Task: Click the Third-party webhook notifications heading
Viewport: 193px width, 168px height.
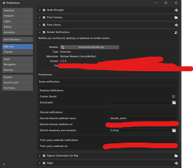Action: pyautogui.click(x=59, y=140)
